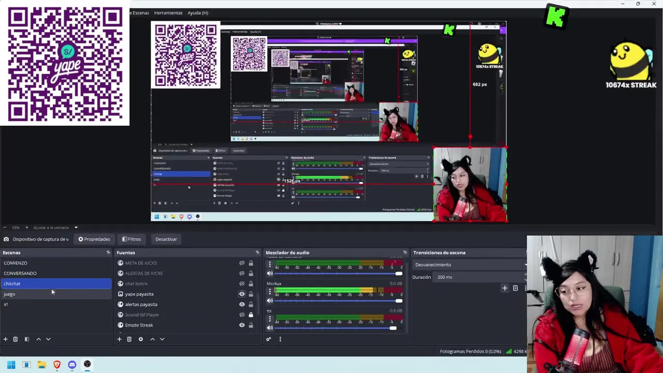Show the Sound Gif Player source
This screenshot has width=663, height=373.
(x=242, y=315)
